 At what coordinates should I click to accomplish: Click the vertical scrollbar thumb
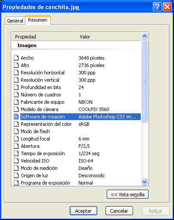[x=145, y=81]
